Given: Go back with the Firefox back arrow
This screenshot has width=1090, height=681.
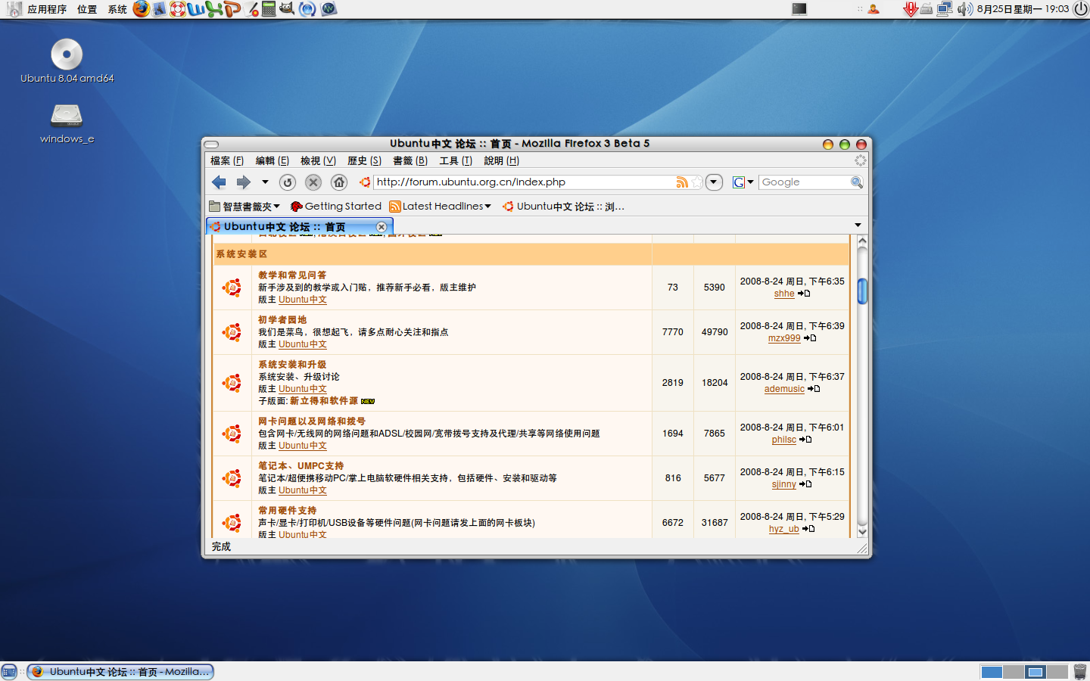Looking at the screenshot, I should pyautogui.click(x=220, y=182).
